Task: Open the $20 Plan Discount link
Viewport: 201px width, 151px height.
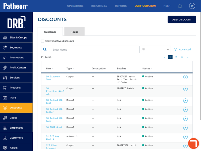Action: pyautogui.click(x=51, y=147)
